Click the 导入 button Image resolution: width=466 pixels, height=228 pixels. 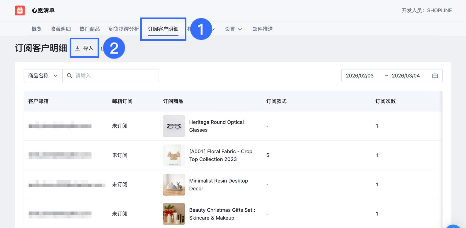click(84, 48)
